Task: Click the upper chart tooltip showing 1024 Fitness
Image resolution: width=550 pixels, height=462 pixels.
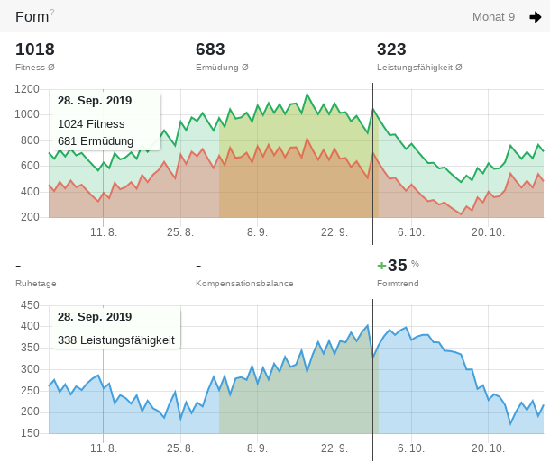Action: (x=106, y=121)
